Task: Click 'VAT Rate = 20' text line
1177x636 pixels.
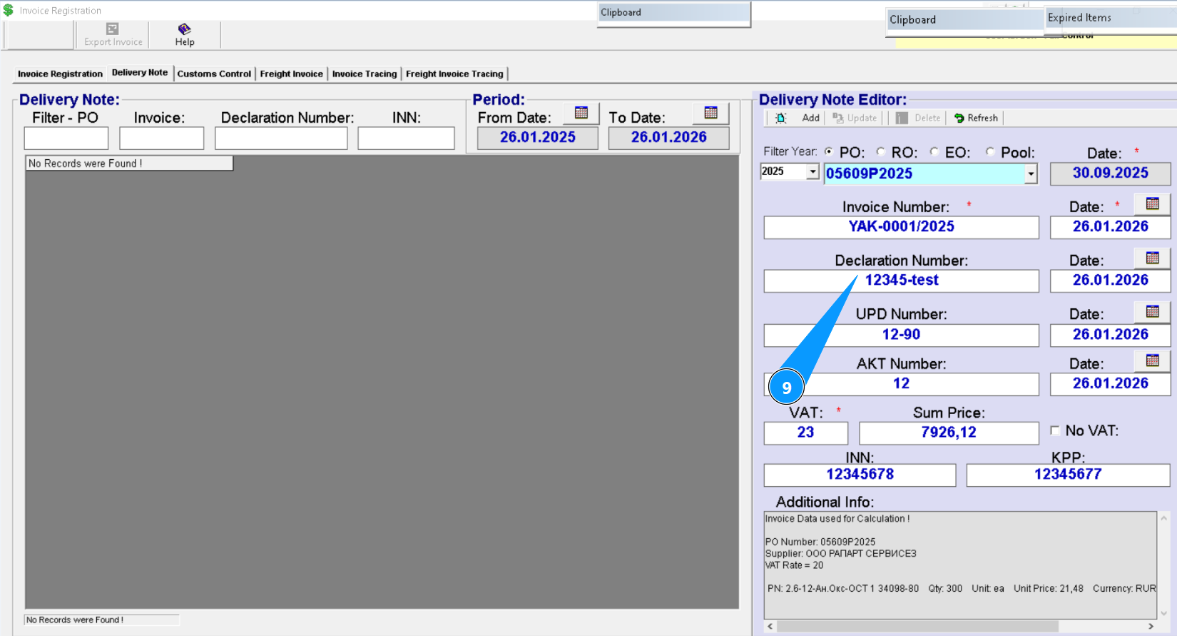Action: 794,565
